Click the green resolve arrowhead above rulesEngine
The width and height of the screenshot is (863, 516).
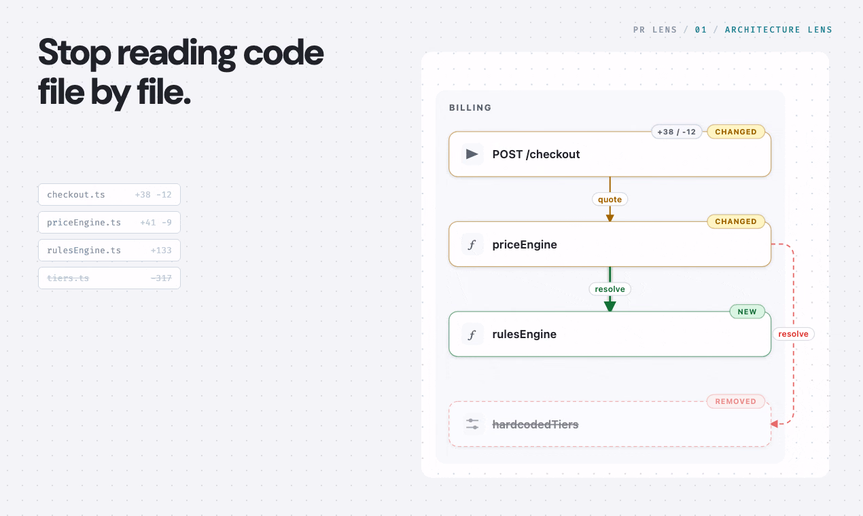pos(610,306)
